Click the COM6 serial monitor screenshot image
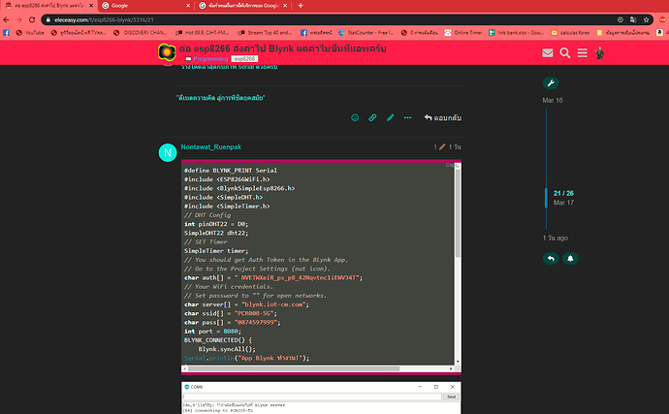669x414 pixels. coord(321,398)
